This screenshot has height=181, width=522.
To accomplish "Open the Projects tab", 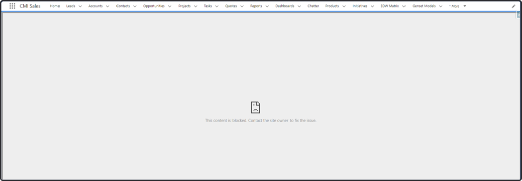I will (184, 6).
